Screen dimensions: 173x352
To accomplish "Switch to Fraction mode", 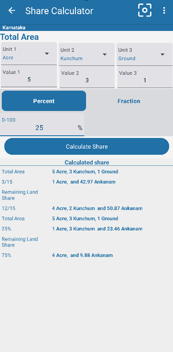I will pos(129,101).
